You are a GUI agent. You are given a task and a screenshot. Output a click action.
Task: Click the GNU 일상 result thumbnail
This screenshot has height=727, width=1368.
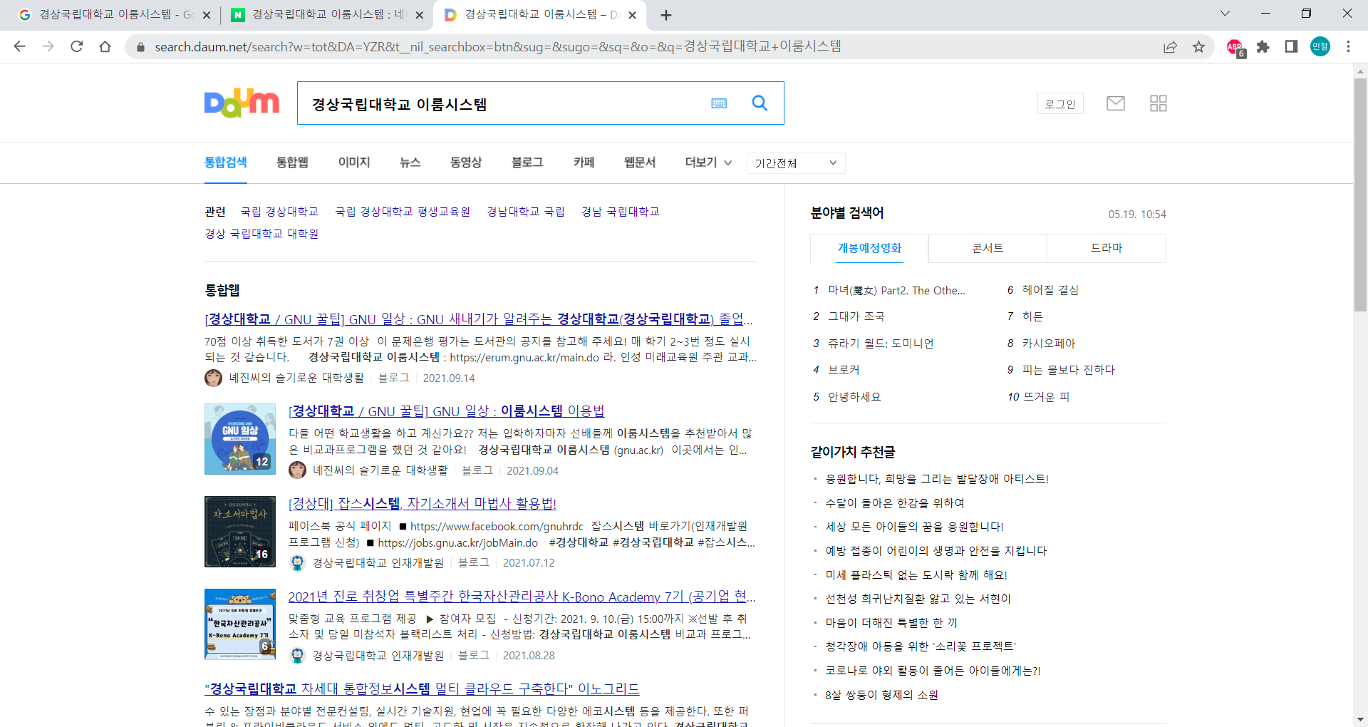pyautogui.click(x=240, y=439)
